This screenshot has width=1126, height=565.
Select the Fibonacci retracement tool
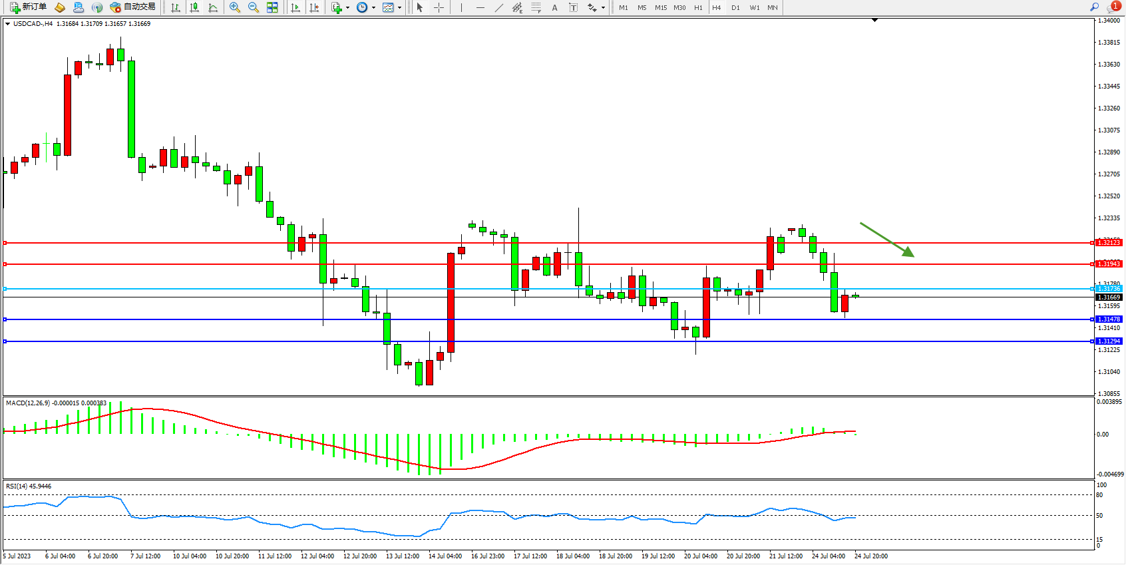tap(536, 7)
